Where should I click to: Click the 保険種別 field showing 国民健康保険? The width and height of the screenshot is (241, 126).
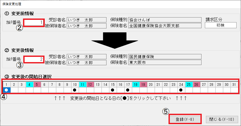(164, 57)
